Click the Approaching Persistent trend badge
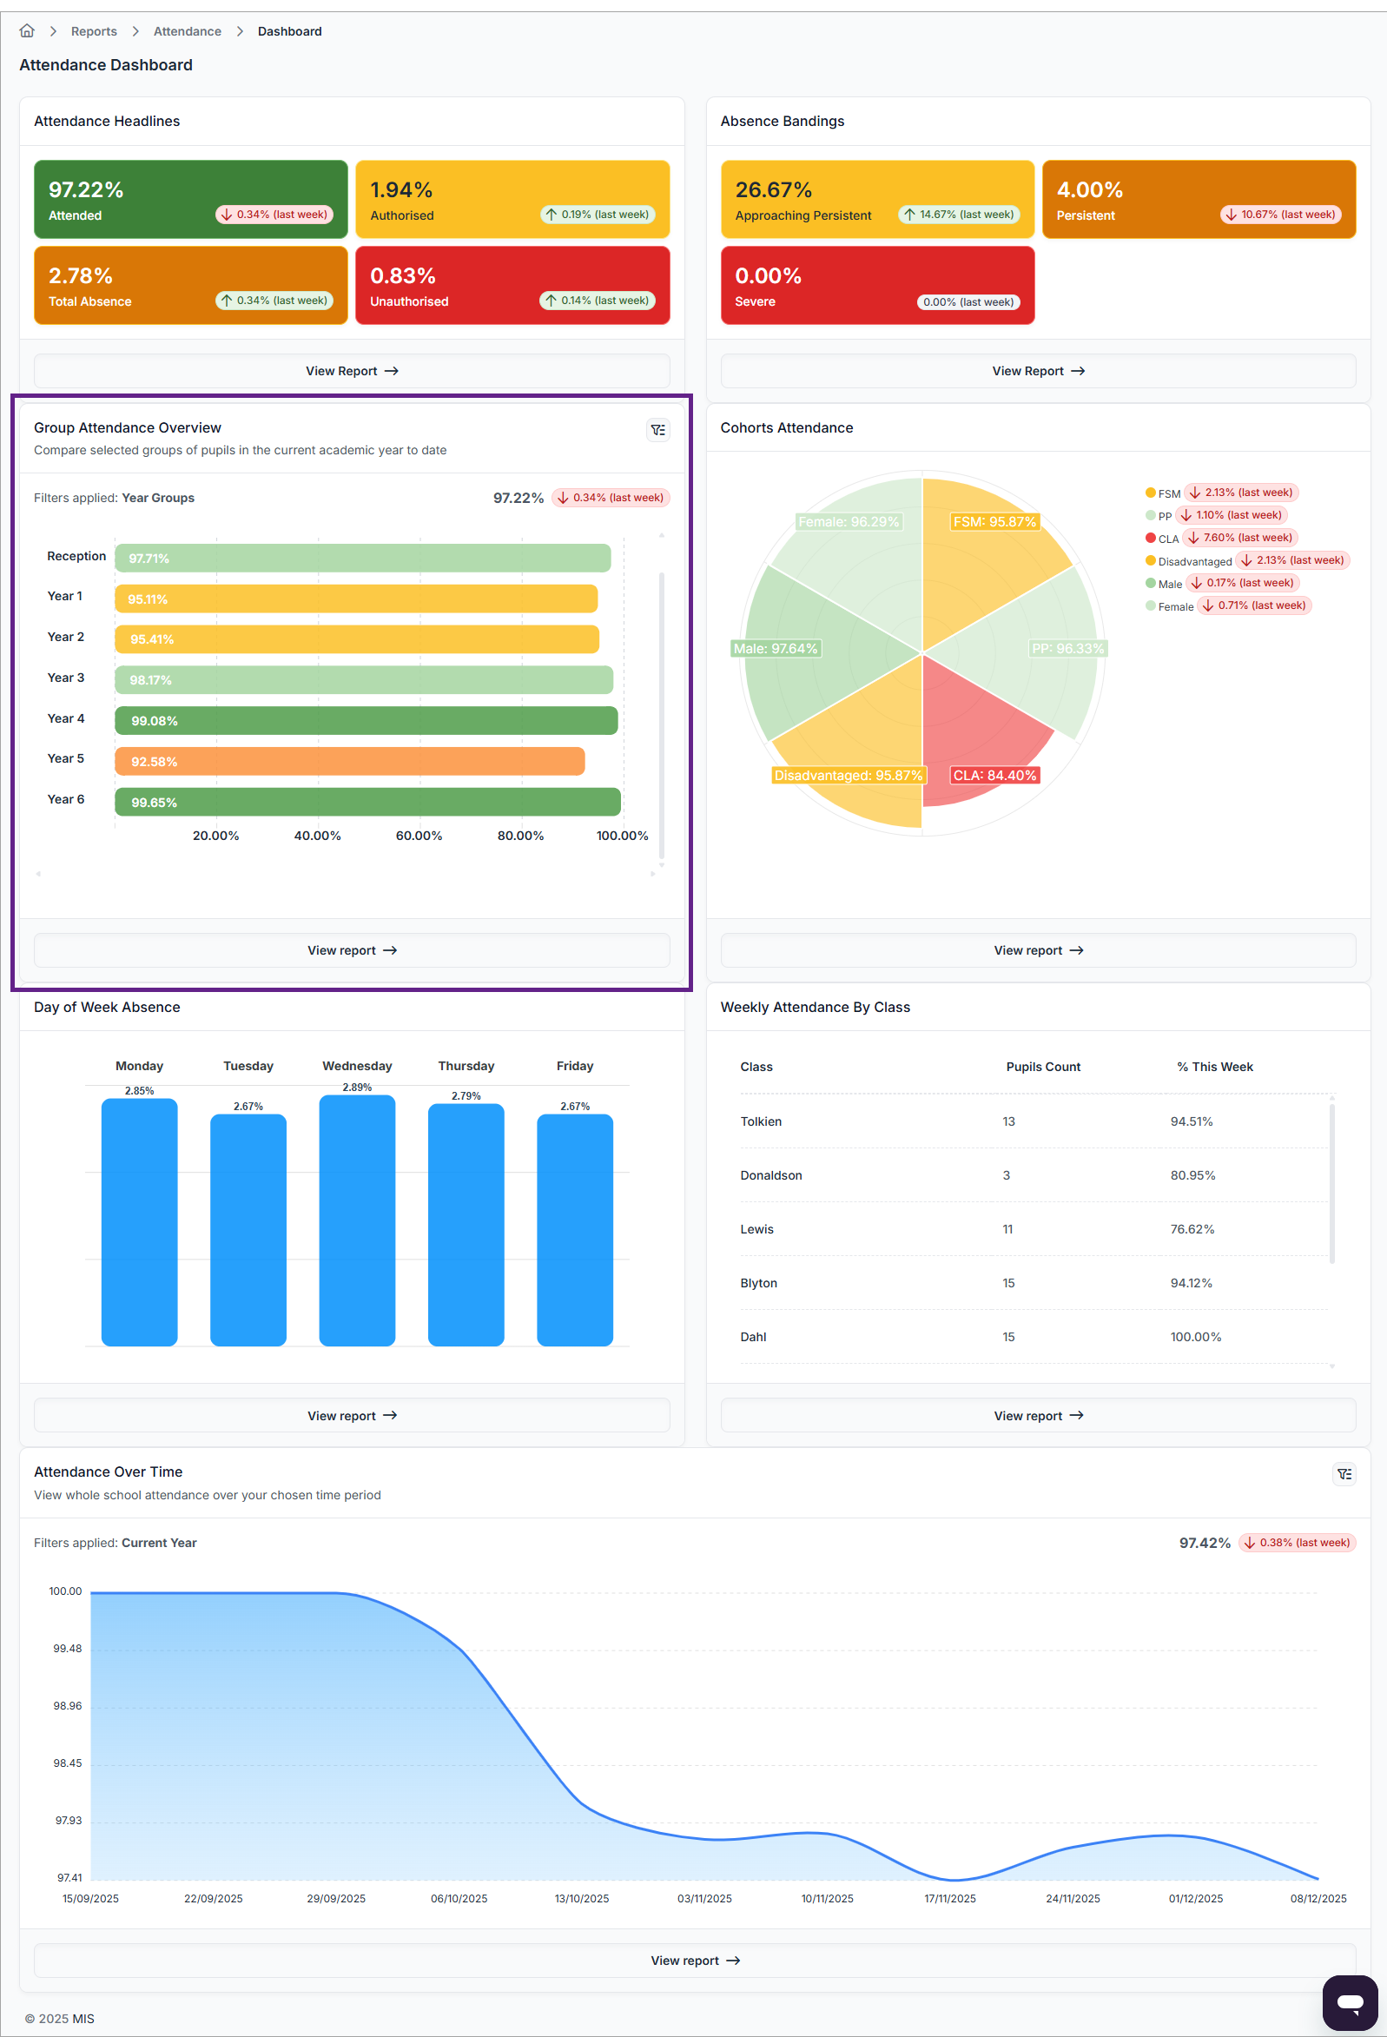The image size is (1387, 2037). coord(959,215)
